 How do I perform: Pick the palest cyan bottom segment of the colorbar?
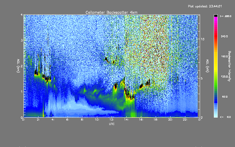(216, 116)
